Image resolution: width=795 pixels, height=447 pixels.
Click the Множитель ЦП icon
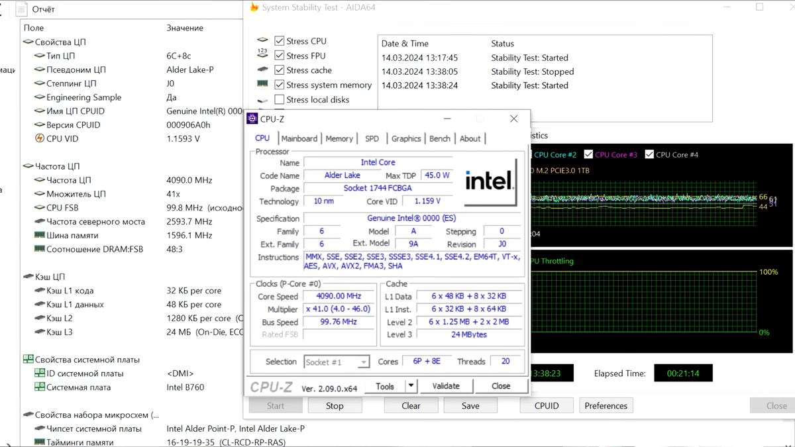pyautogui.click(x=39, y=194)
